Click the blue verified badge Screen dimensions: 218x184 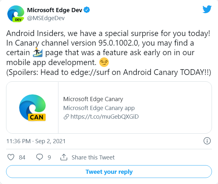click(87, 10)
